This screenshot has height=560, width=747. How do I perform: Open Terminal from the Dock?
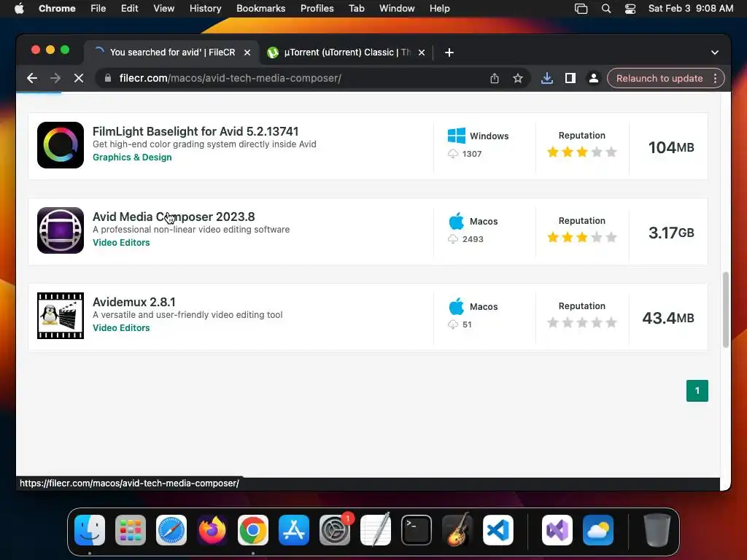pos(417,530)
